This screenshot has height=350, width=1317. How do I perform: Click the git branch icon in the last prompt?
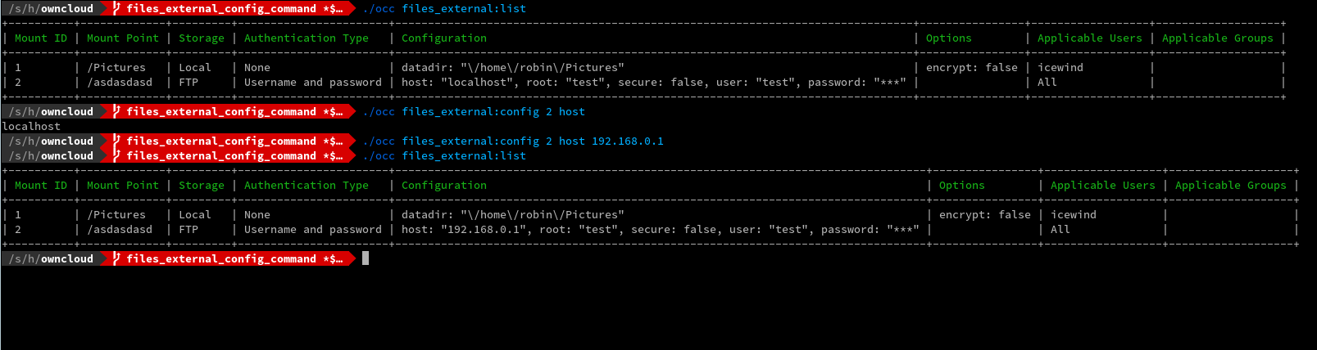[x=116, y=258]
